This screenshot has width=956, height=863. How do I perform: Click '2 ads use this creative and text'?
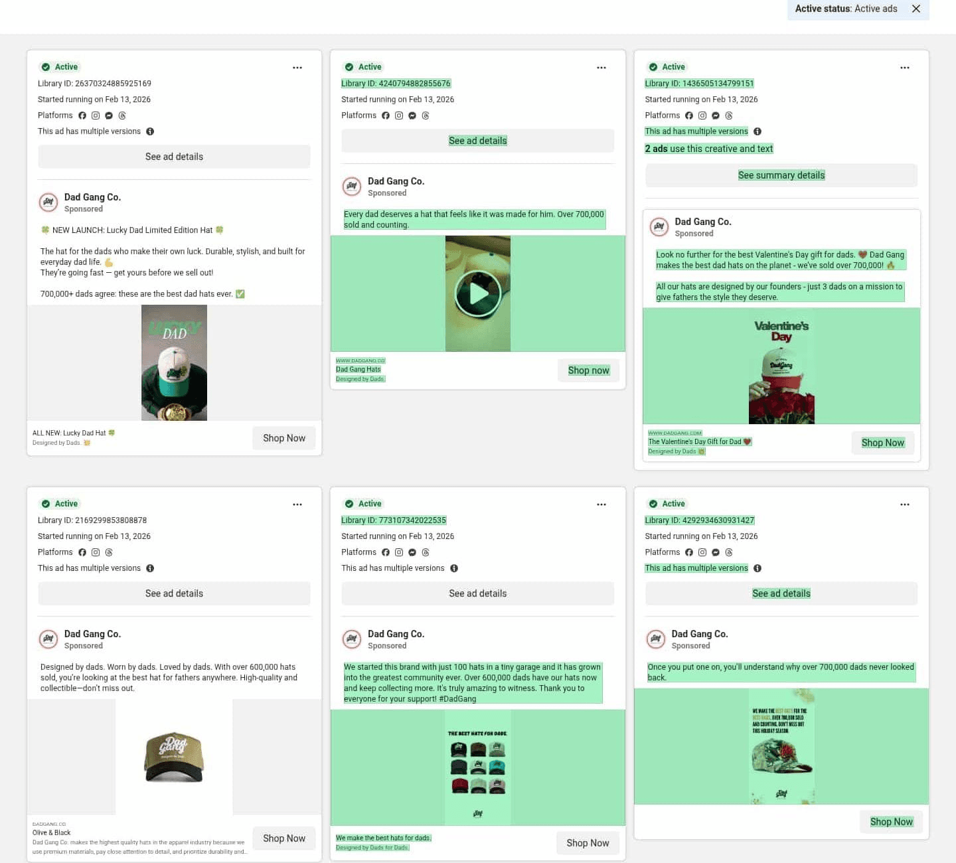click(x=709, y=149)
